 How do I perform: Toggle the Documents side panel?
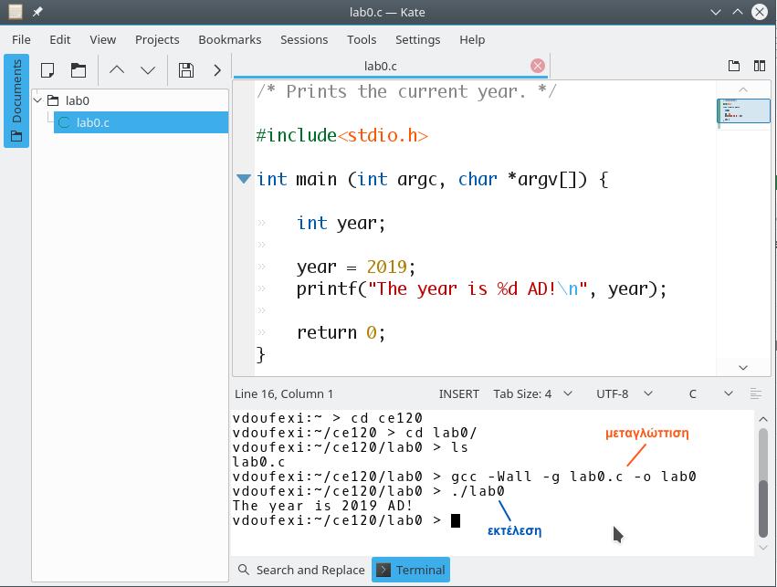pos(16,100)
